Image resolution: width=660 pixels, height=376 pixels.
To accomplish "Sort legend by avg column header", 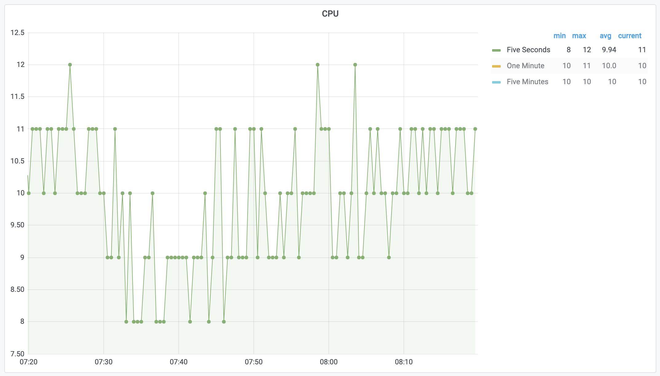I will tap(605, 36).
